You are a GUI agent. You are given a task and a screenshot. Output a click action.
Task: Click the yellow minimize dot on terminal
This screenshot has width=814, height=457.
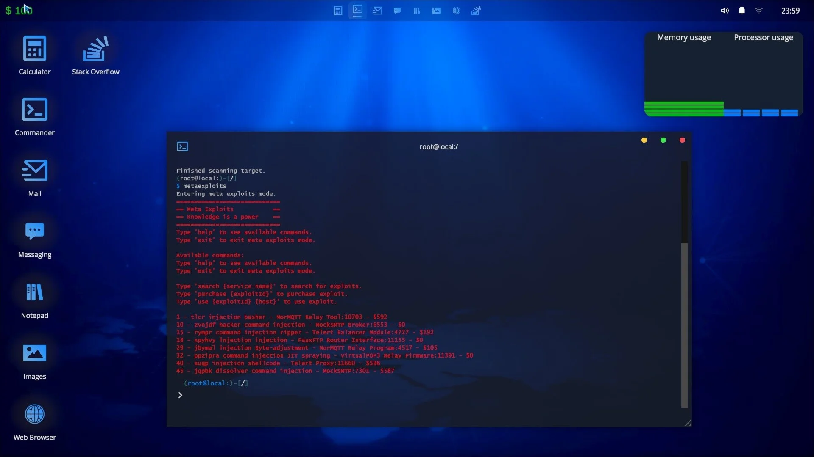tap(644, 140)
